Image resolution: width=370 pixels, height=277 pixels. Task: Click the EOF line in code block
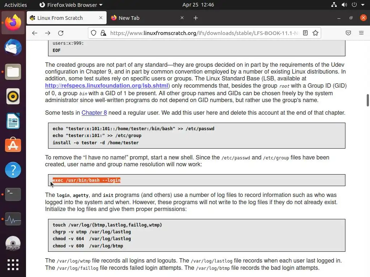click(56, 50)
